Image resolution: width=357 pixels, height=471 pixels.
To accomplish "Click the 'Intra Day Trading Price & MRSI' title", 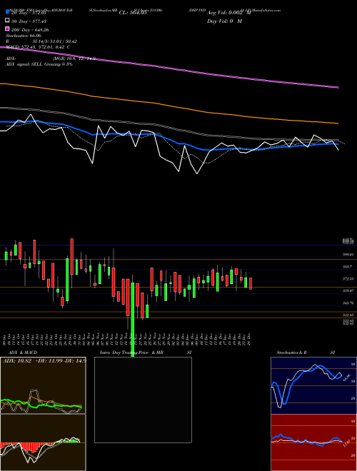I will (146, 353).
